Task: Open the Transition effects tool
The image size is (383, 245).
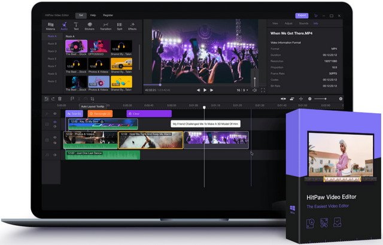Action: (105, 26)
